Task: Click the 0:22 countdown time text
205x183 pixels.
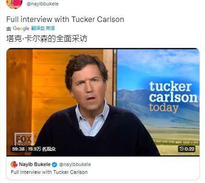Action: point(189,149)
